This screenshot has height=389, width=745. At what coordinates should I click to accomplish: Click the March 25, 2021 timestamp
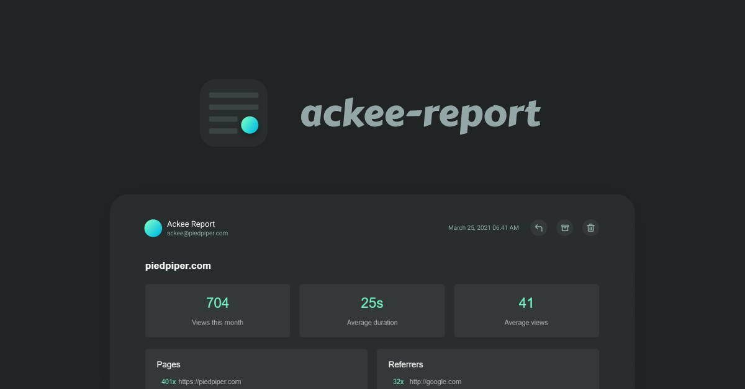484,228
